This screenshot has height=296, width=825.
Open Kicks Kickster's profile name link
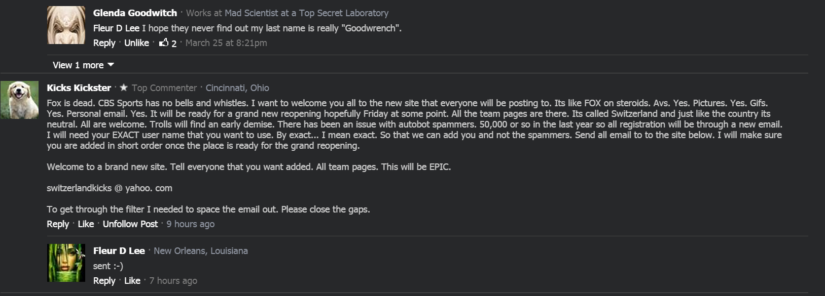[79, 88]
